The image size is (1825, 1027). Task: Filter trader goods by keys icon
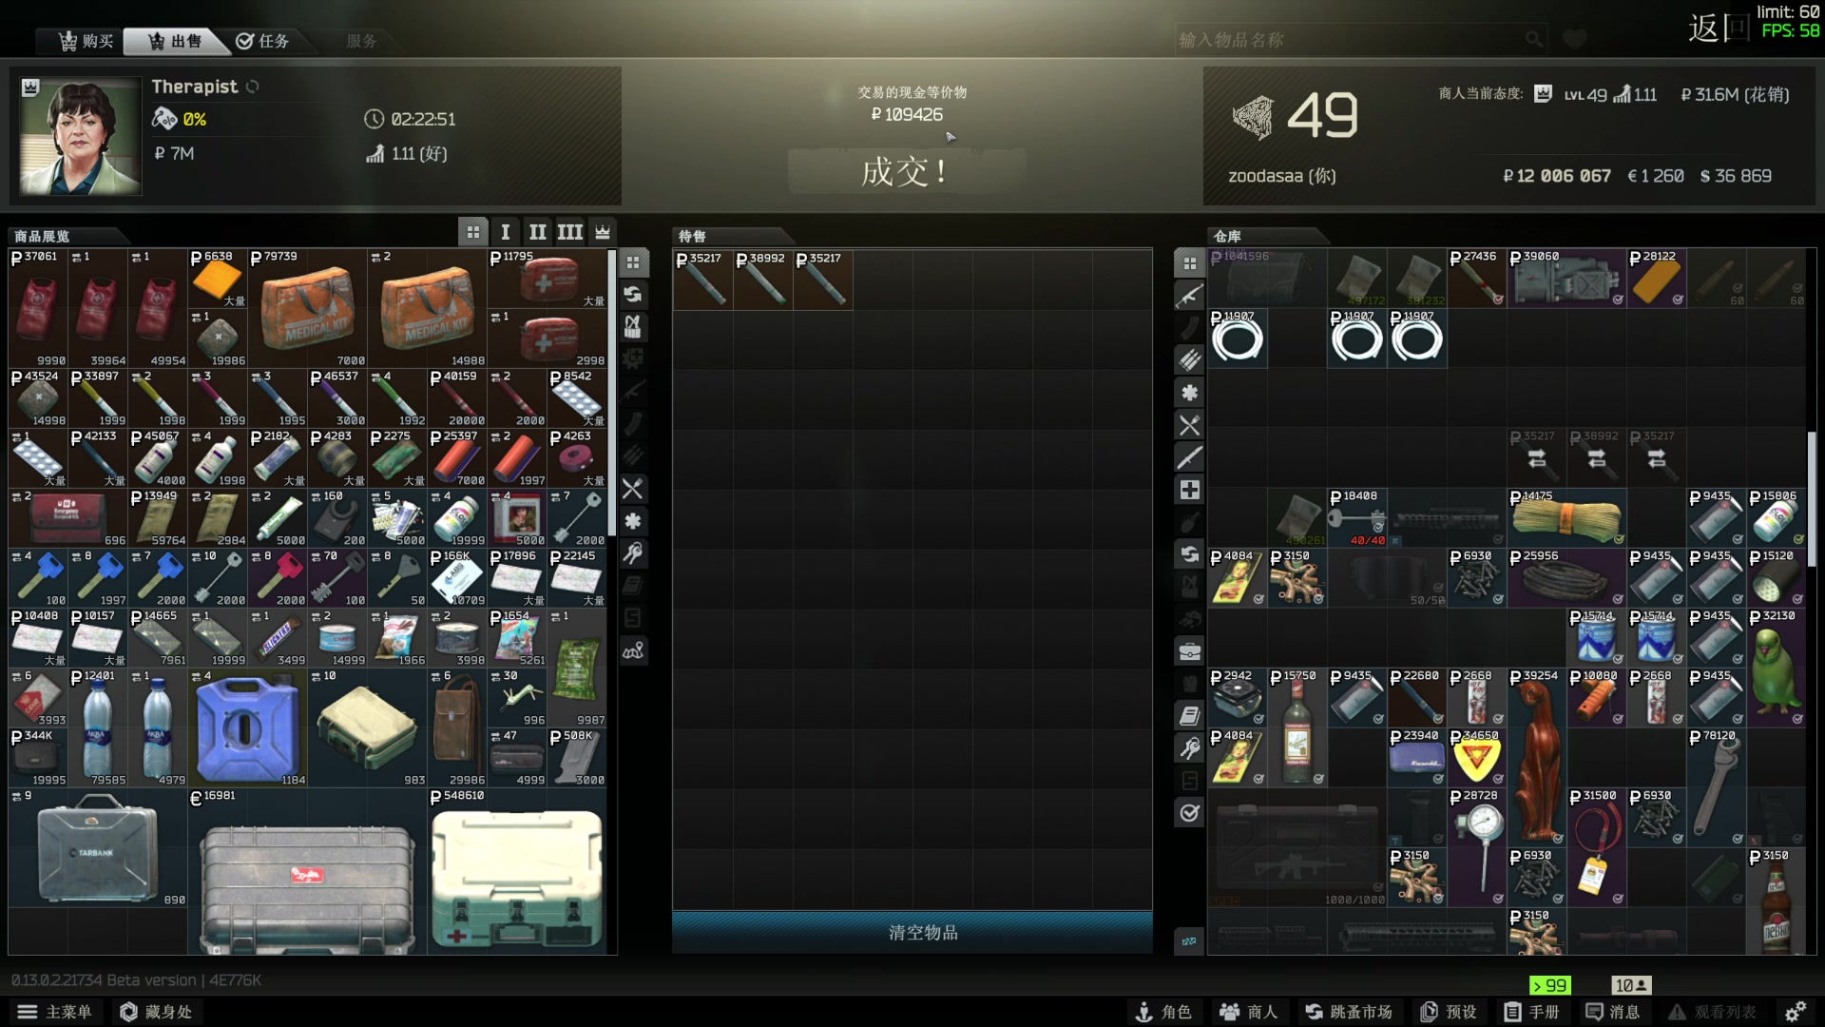click(x=633, y=553)
